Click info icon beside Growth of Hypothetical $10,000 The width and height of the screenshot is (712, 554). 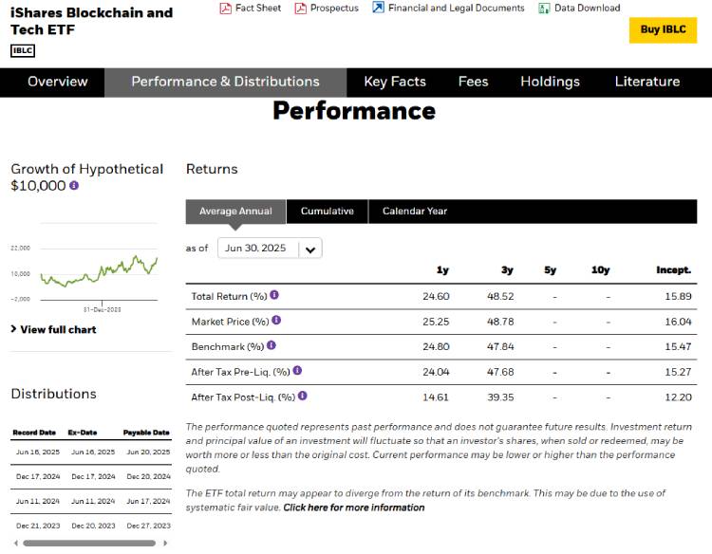click(x=74, y=186)
